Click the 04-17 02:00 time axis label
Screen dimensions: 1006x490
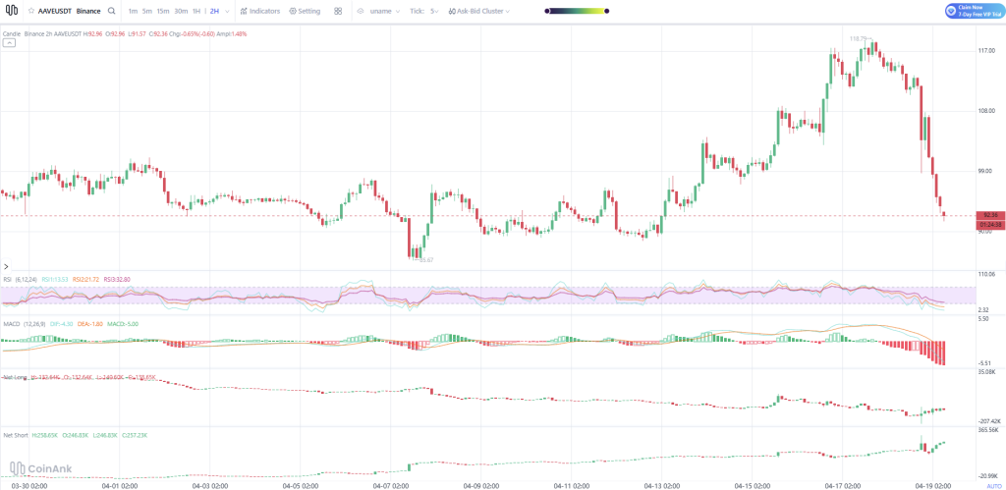(842, 485)
